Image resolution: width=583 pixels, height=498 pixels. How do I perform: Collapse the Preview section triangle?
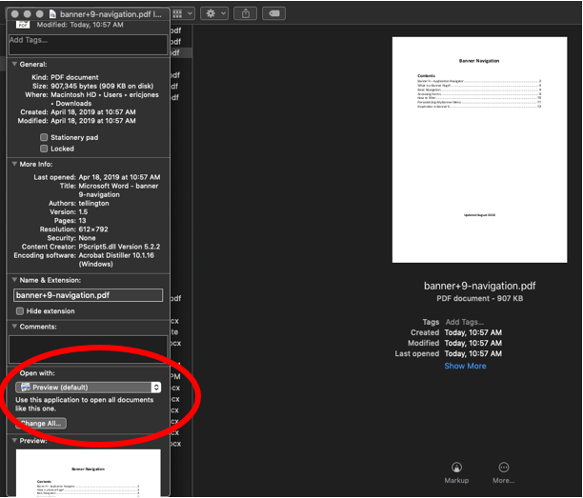(14, 441)
